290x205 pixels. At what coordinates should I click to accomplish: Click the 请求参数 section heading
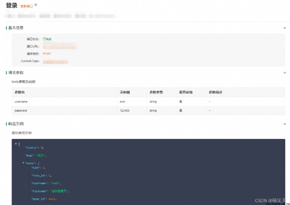(16, 73)
